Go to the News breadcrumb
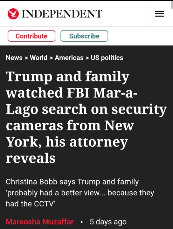This screenshot has height=229, width=173. pos(14,58)
